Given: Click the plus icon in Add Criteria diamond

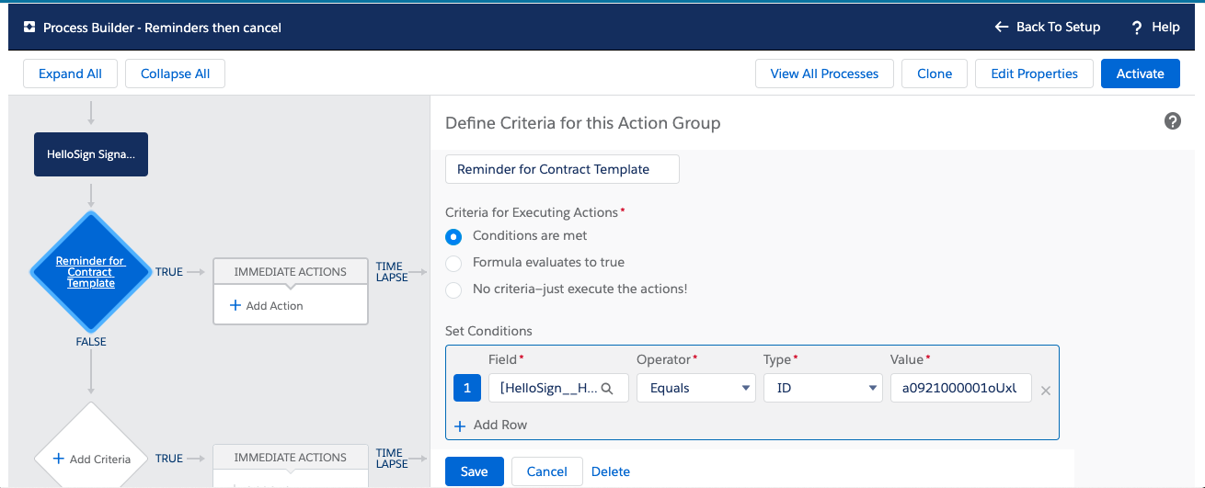Looking at the screenshot, I should click(x=59, y=459).
